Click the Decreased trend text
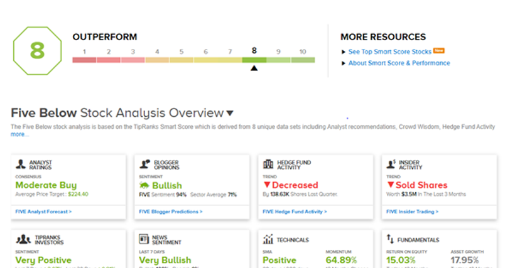This screenshot has height=268, width=515. click(295, 185)
